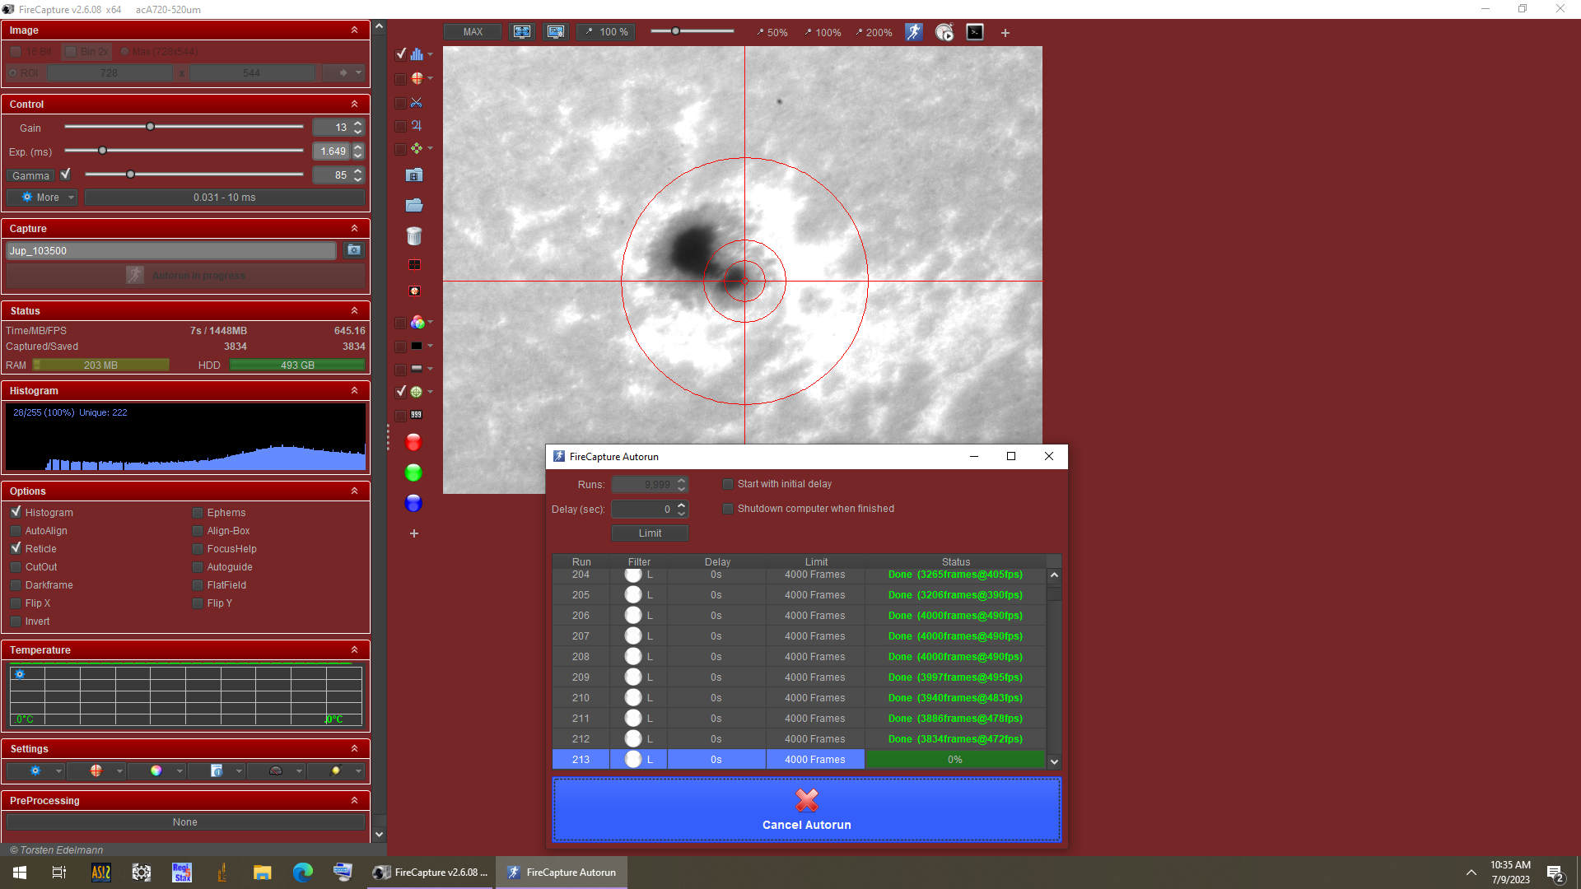Switch to FireCapture v2.6.08 taskbar window
Screen dimensions: 1581x889
(431, 873)
